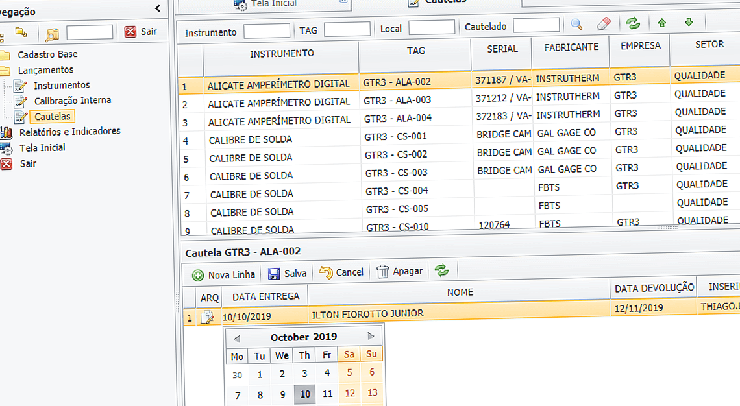Image resolution: width=740 pixels, height=406 pixels.
Task: Open the next month in the calendar
Action: coord(371,336)
